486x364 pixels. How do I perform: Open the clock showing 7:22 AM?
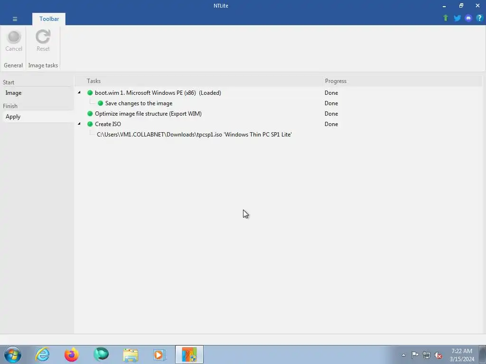tap(462, 355)
